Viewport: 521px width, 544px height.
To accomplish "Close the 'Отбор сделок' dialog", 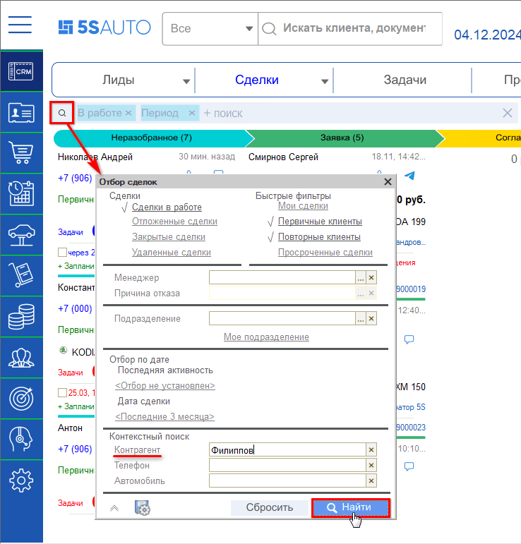I will 388,182.
